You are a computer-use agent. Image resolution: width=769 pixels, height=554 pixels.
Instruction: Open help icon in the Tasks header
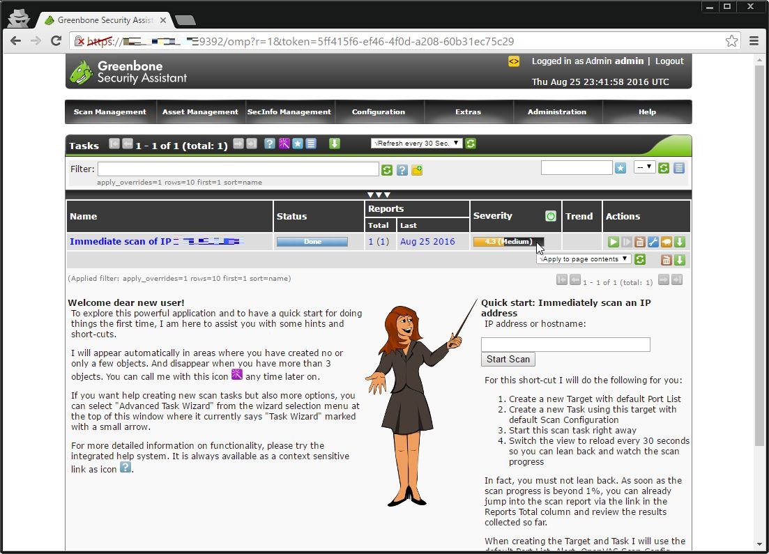pos(269,144)
